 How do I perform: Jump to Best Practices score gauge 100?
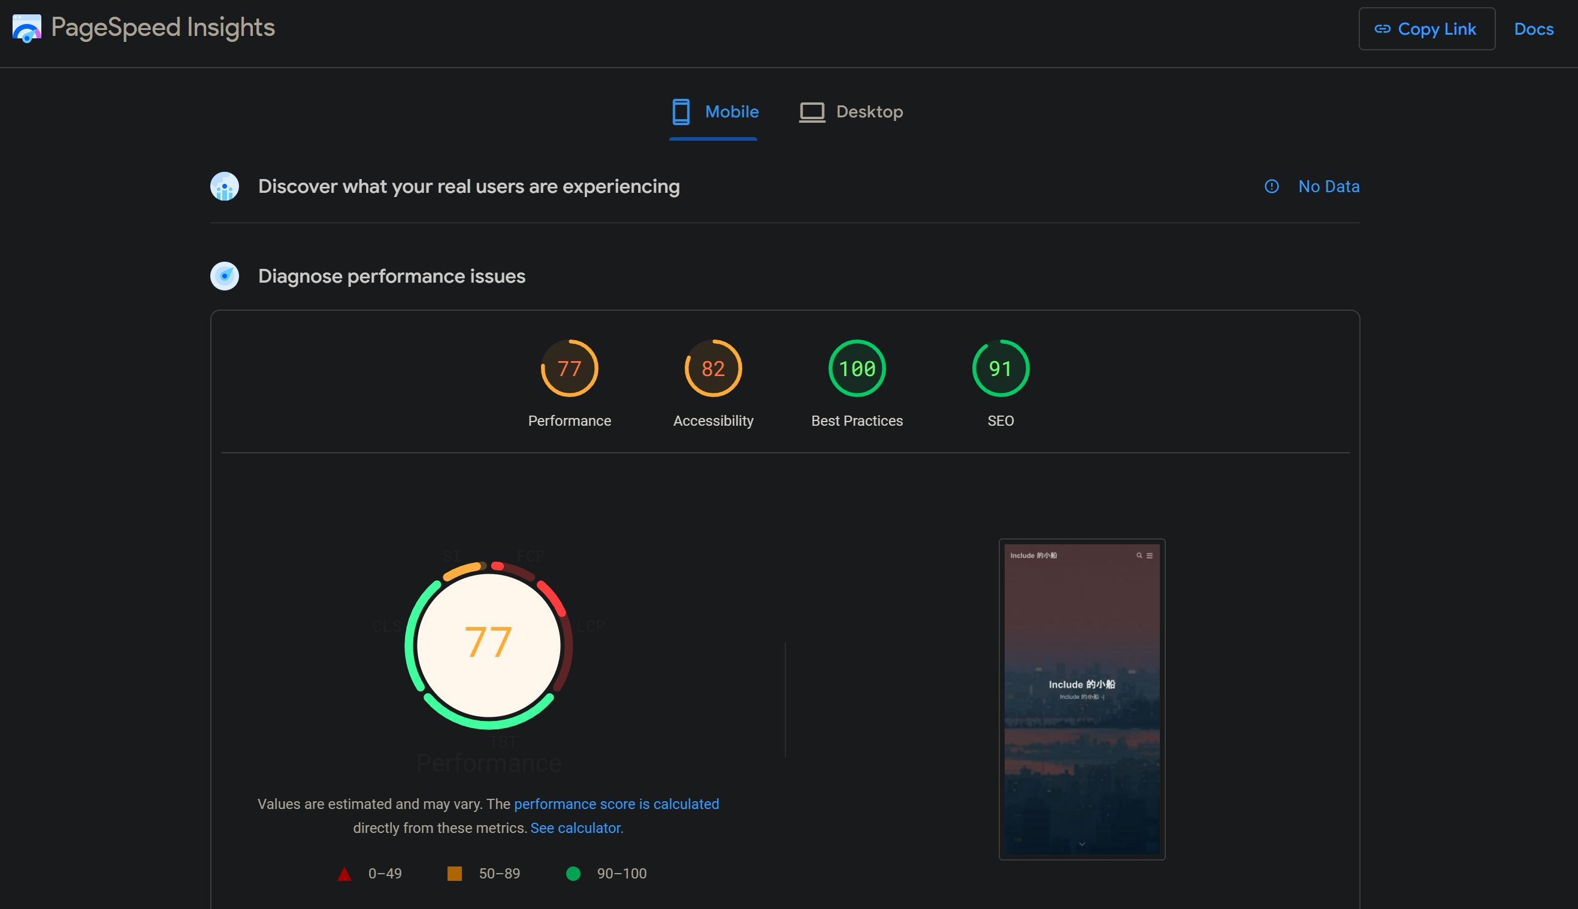point(857,368)
